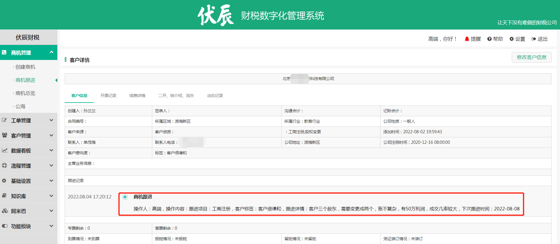Click the 帮助 question mark icon
This screenshot has width=560, height=244.
489,39
